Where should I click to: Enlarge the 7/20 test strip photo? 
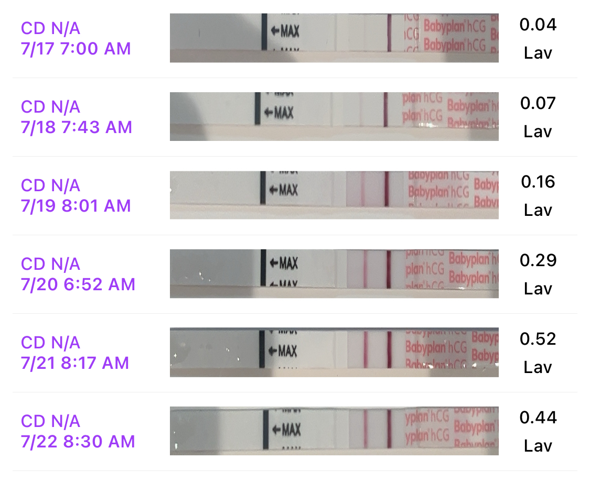[x=334, y=274]
